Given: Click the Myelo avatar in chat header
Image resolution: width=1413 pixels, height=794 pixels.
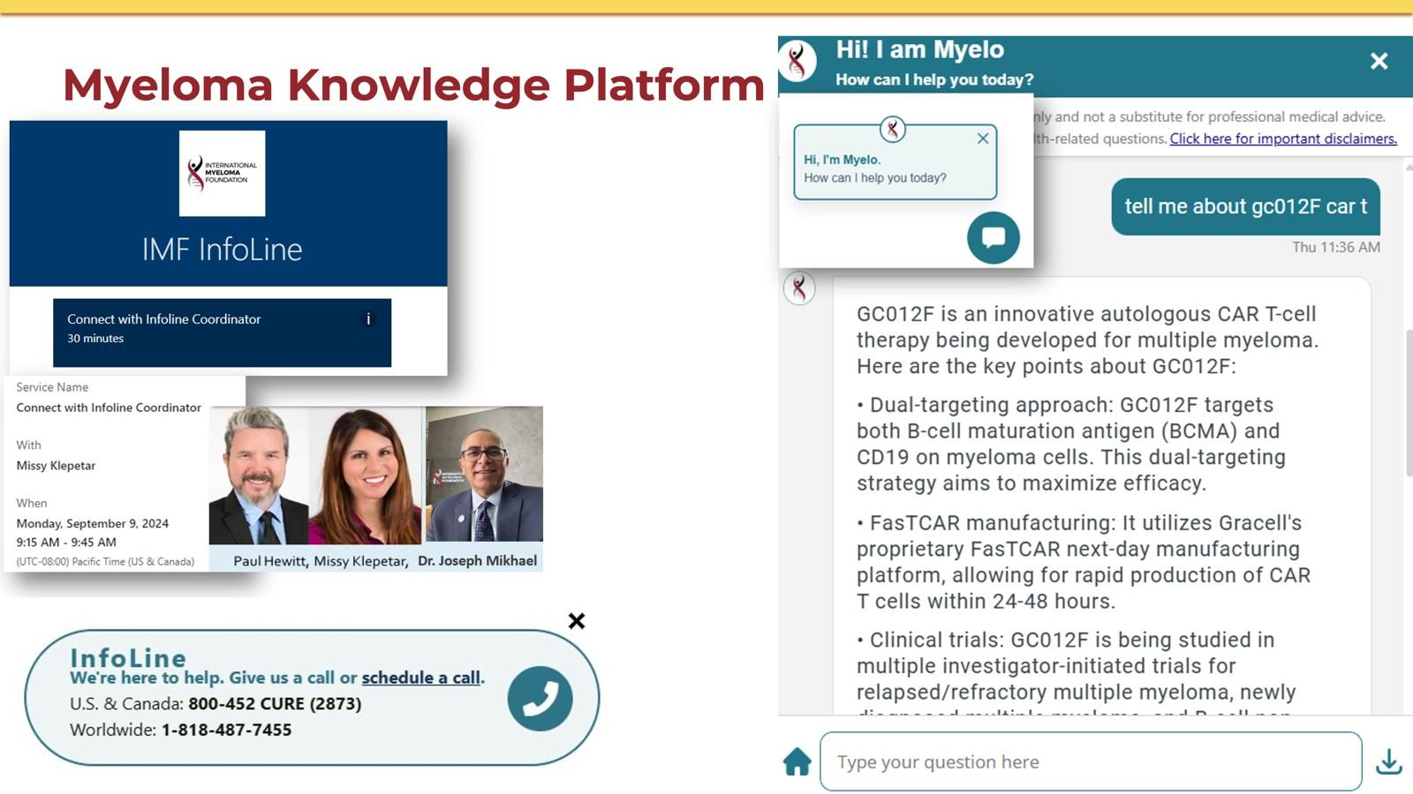Looking at the screenshot, I should coord(797,61).
